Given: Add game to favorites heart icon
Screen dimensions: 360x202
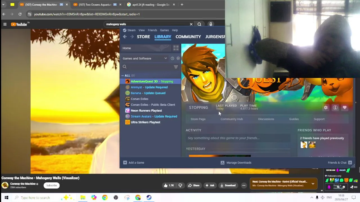Looking at the screenshot, I should (x=345, y=107).
